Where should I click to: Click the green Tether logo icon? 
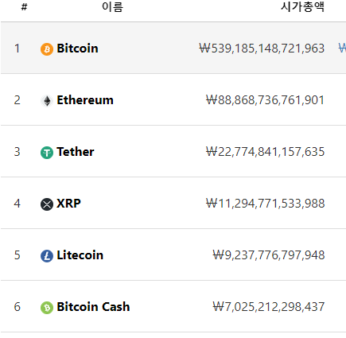(x=47, y=153)
